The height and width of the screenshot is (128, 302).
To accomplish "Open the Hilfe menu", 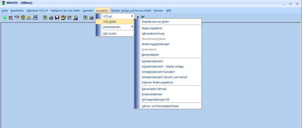I will [x=168, y=11].
